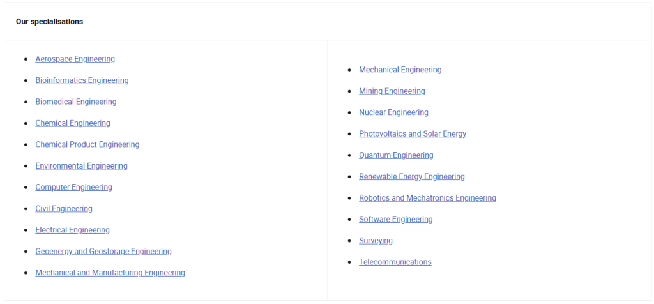This screenshot has width=654, height=304.
Task: Open Computer Engineering specialisation link
Action: pos(73,188)
